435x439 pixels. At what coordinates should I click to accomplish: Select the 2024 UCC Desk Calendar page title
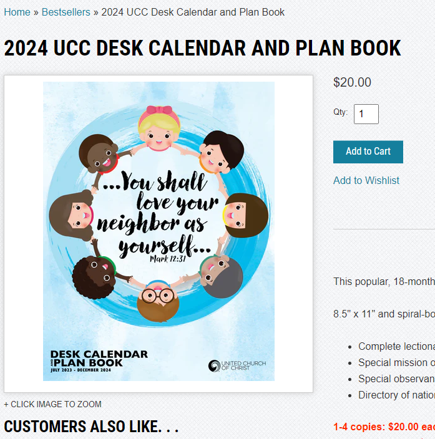pyautogui.click(x=202, y=48)
